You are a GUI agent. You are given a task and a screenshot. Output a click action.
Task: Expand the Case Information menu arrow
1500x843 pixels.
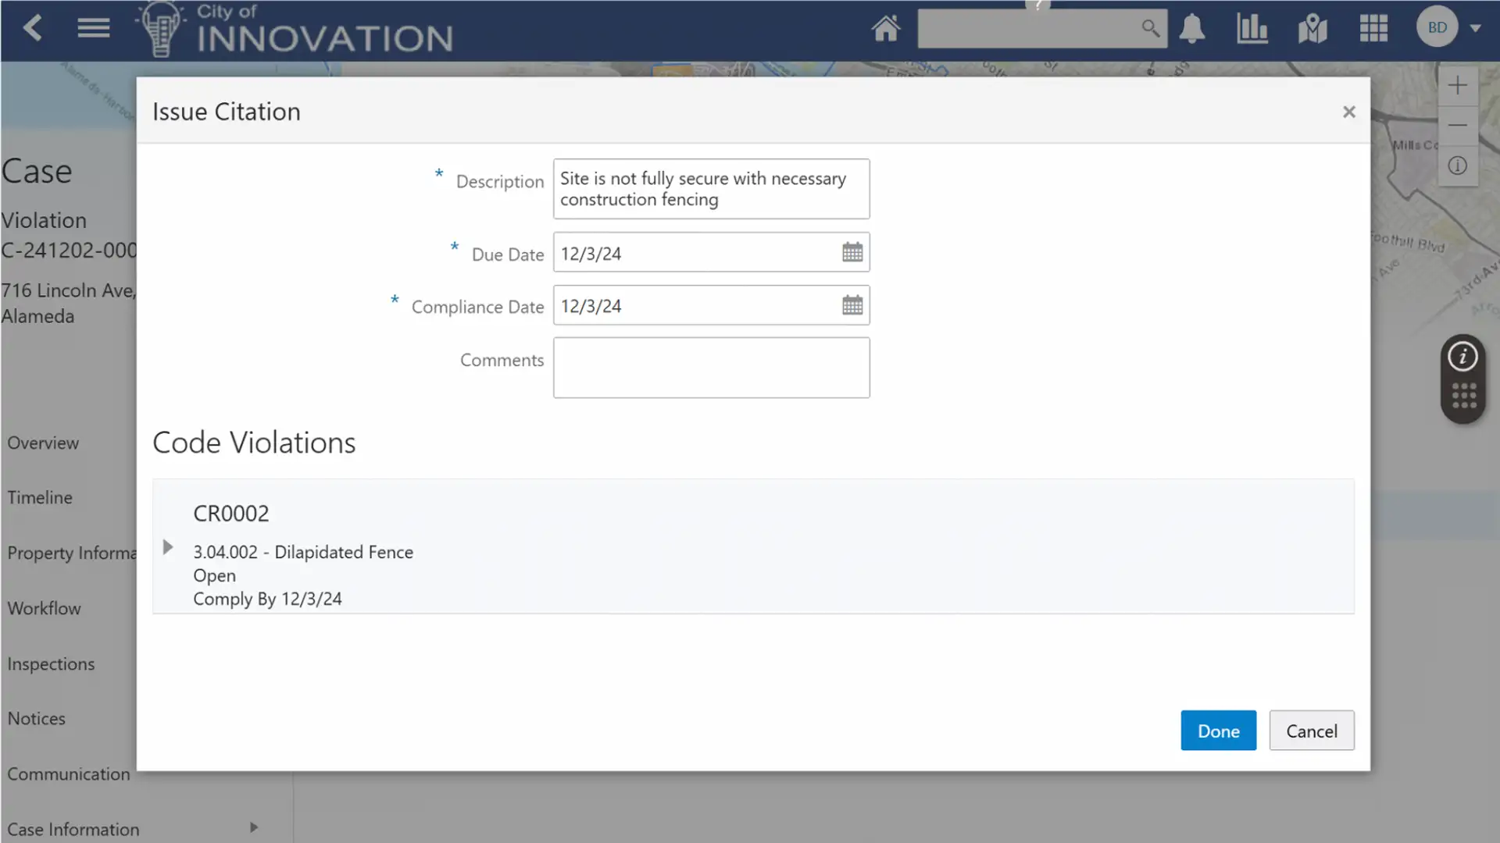pos(254,827)
